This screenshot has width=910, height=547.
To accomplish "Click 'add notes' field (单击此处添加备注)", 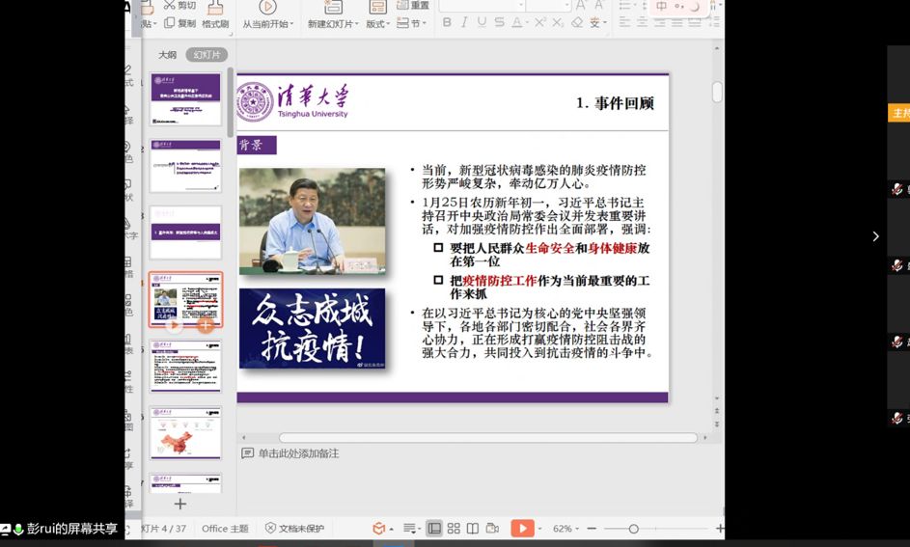I will 298,453.
